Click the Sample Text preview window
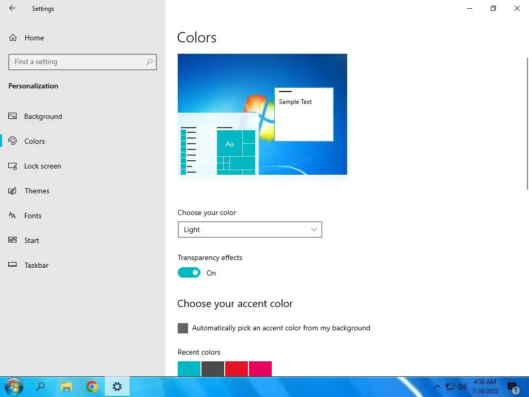Image resolution: width=529 pixels, height=397 pixels. pyautogui.click(x=304, y=114)
